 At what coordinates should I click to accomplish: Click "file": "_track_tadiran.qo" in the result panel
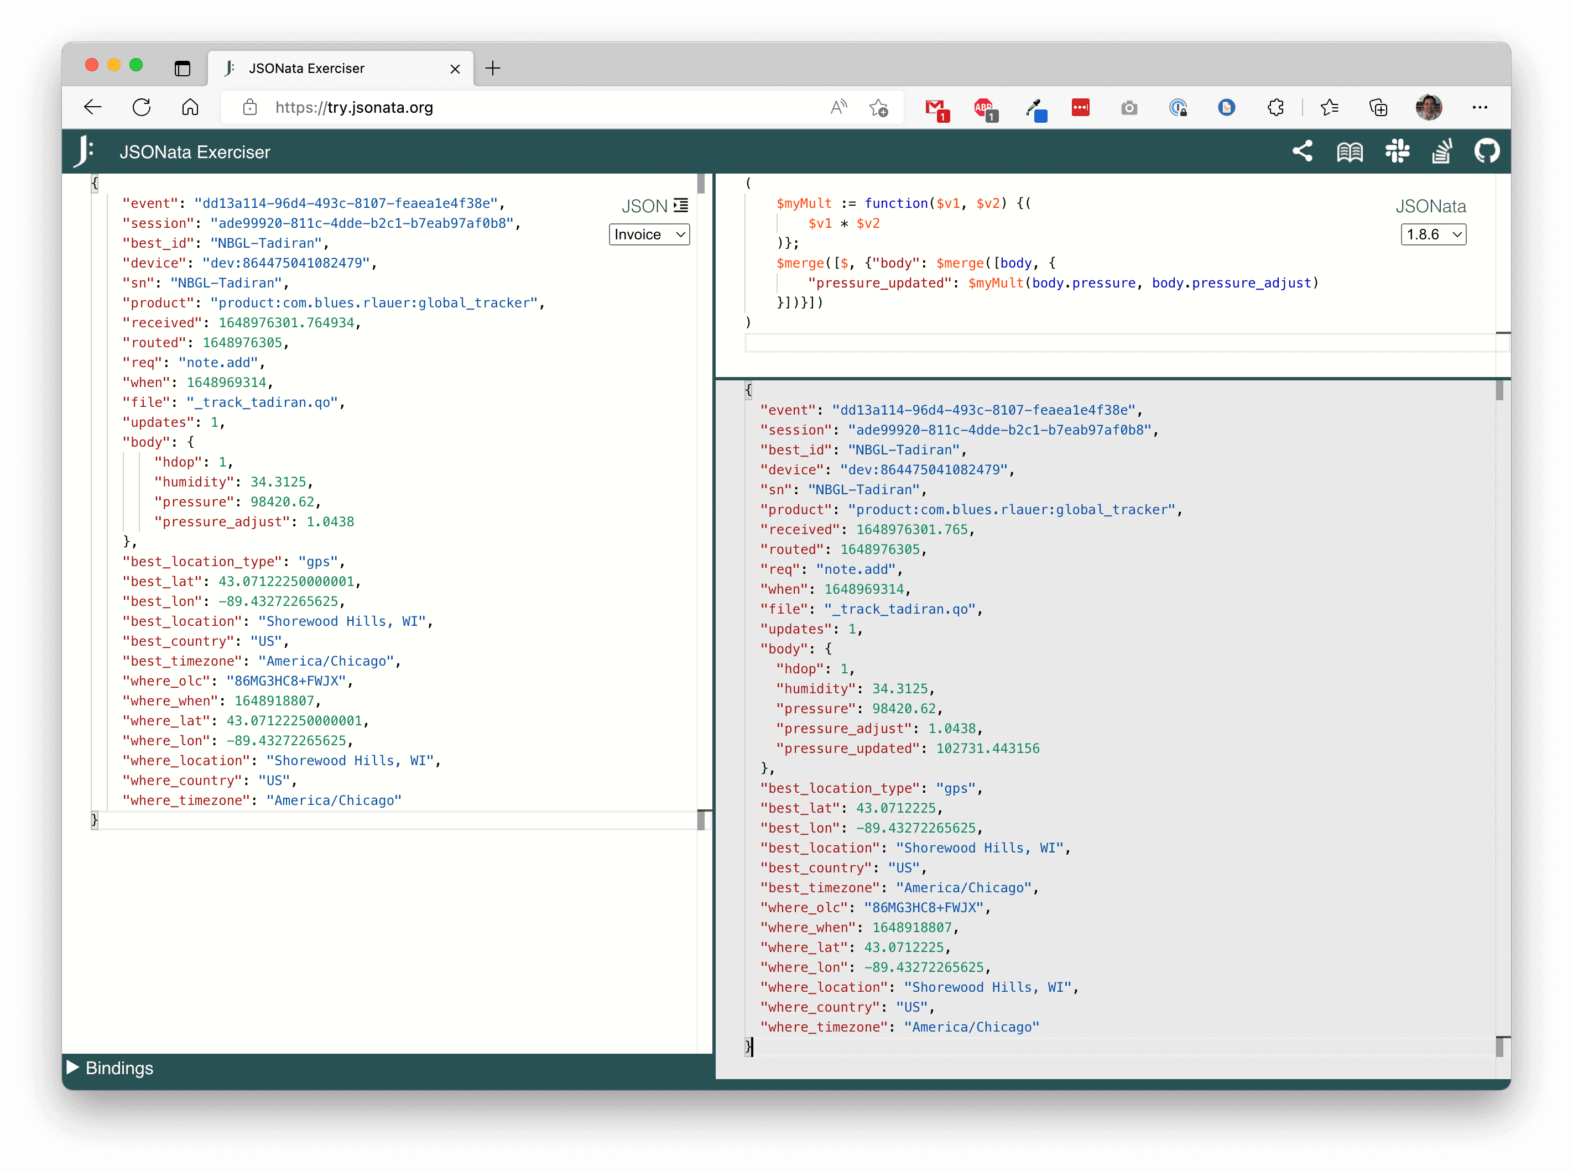coord(871,609)
